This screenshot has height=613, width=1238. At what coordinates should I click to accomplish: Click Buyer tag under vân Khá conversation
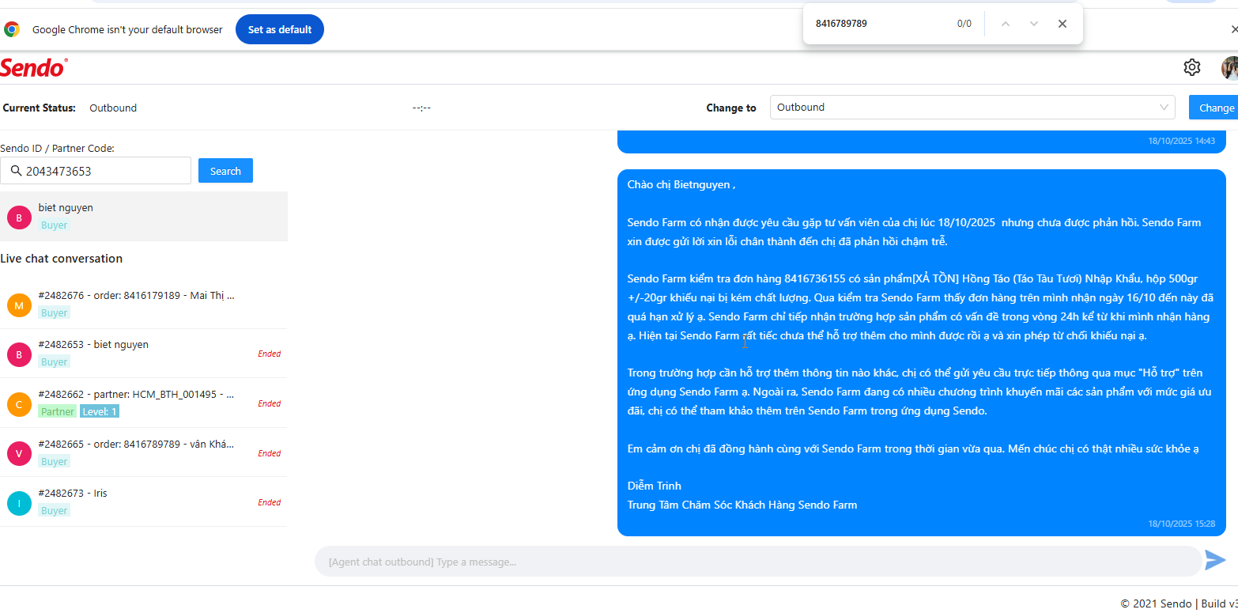pyautogui.click(x=55, y=461)
